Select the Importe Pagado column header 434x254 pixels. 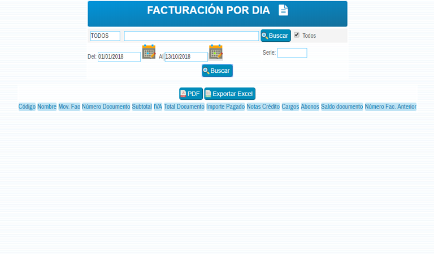225,107
